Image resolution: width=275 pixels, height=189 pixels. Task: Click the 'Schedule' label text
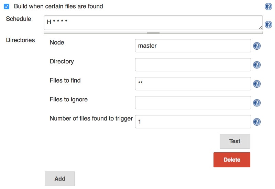pos(19,19)
